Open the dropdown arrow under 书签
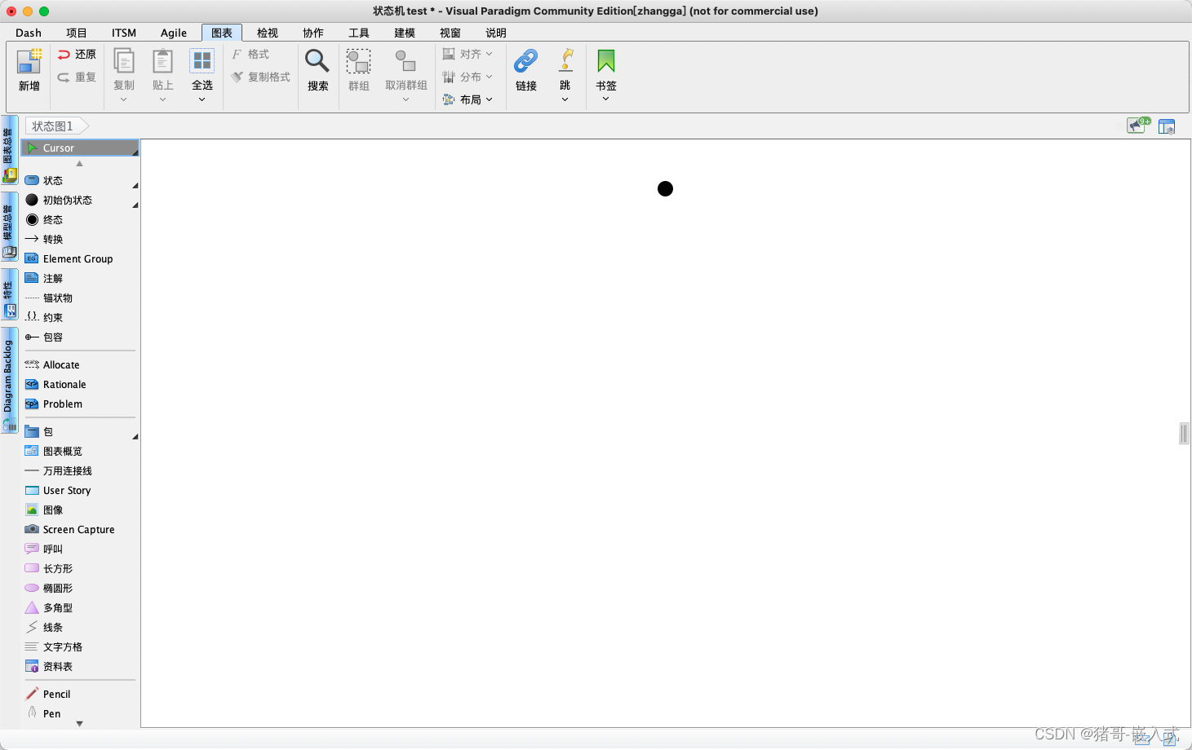 (605, 99)
